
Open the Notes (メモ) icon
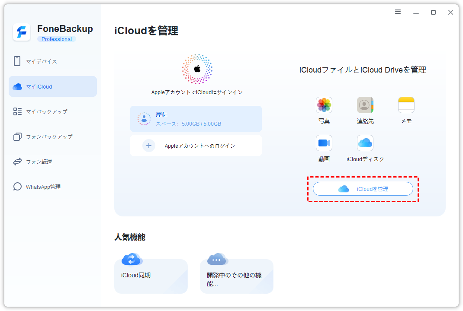coord(406,105)
